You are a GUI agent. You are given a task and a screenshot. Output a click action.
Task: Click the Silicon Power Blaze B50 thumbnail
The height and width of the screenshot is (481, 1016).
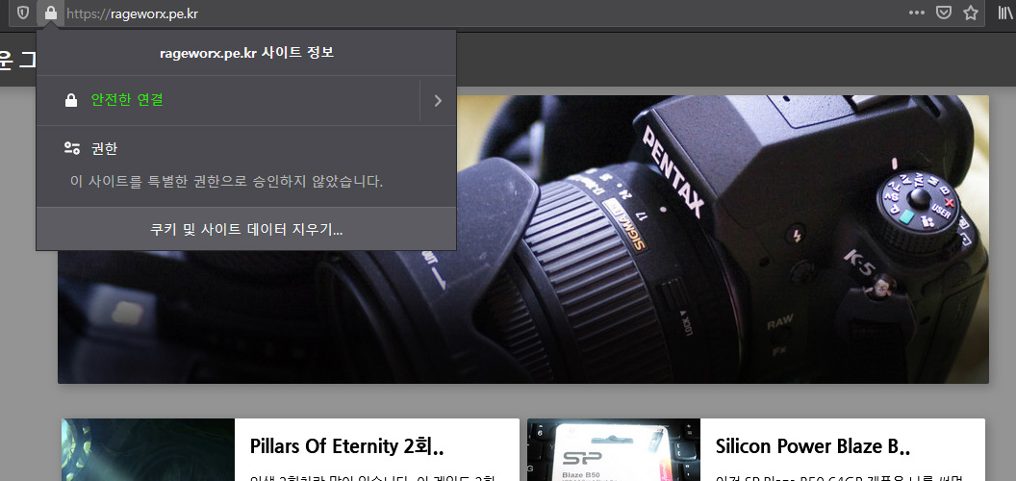coord(614,450)
